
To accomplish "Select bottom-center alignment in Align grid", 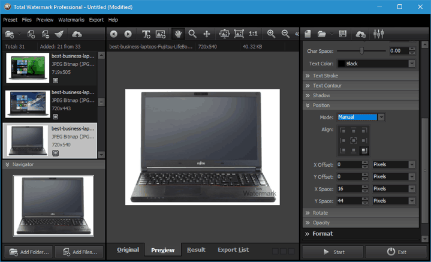I will tap(354, 150).
